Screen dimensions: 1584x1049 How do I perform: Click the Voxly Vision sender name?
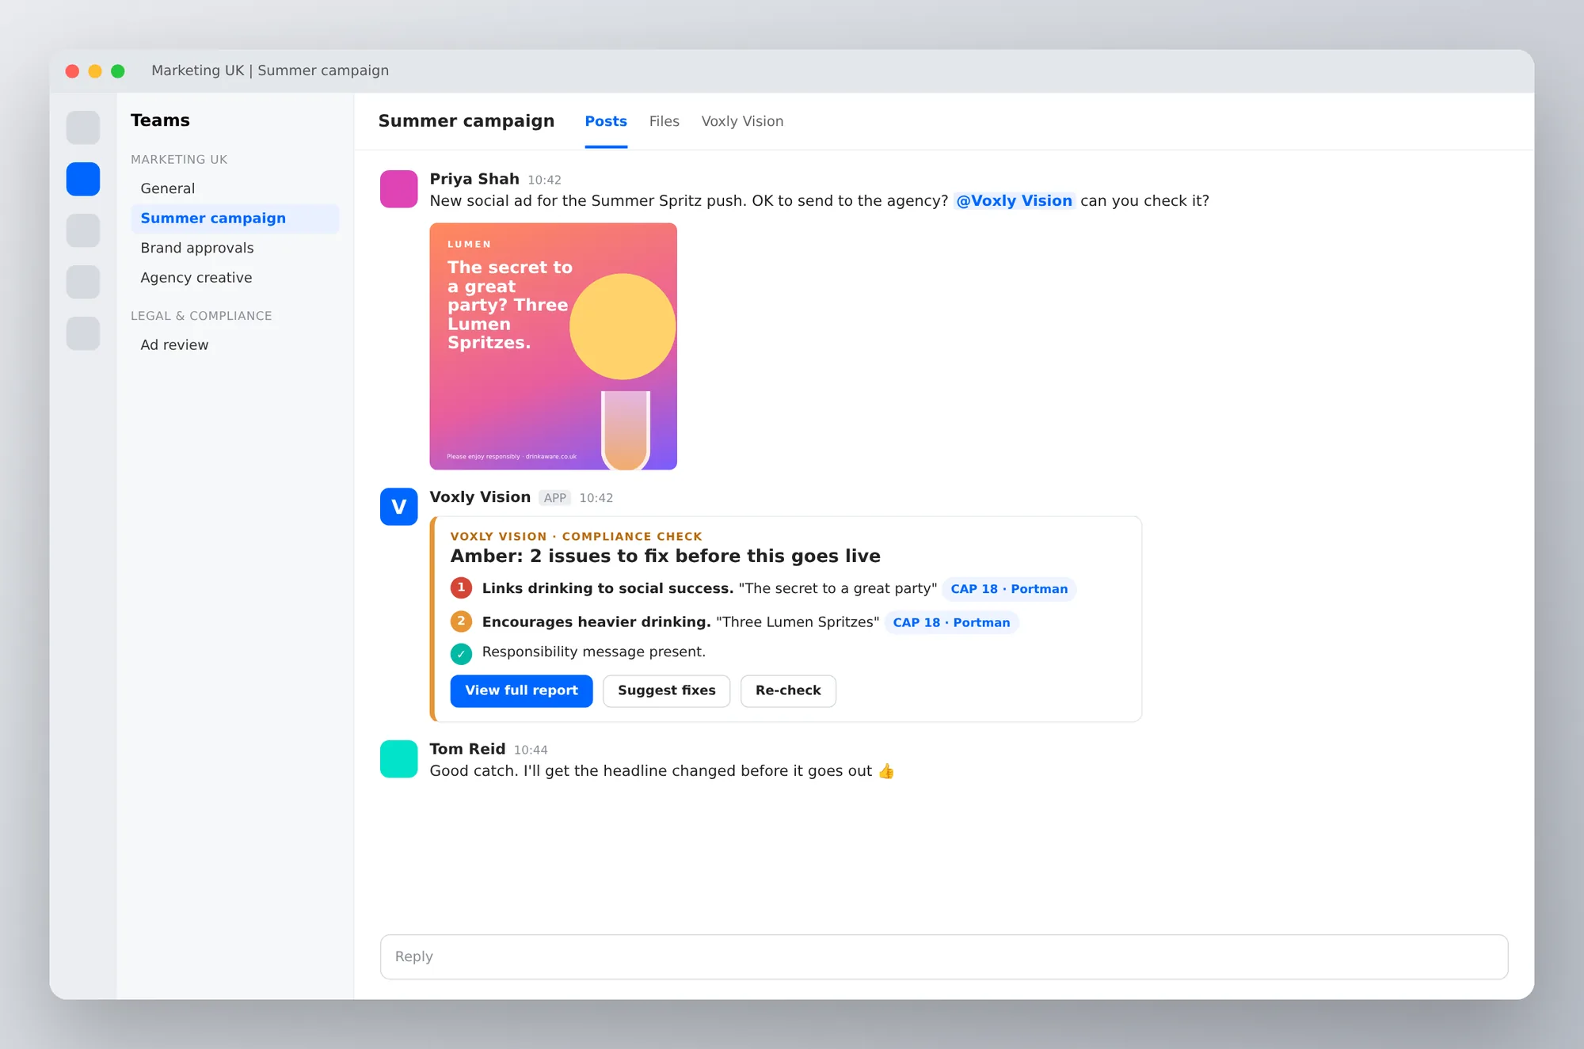click(480, 497)
